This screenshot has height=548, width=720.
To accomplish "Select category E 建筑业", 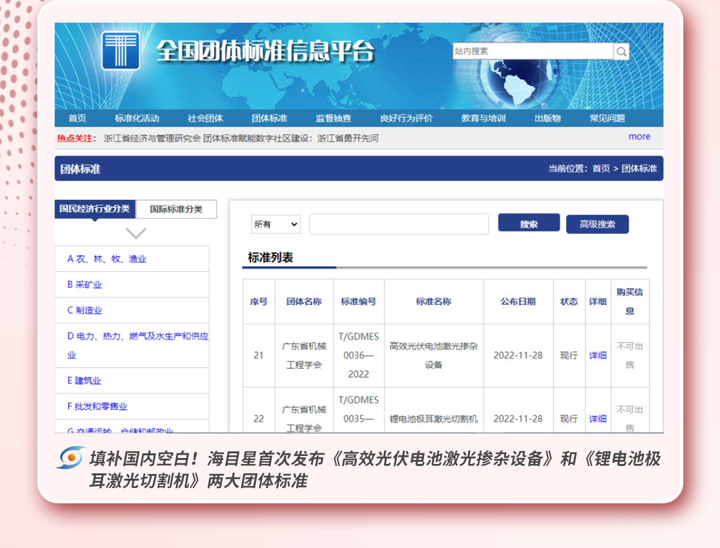I will [x=84, y=381].
